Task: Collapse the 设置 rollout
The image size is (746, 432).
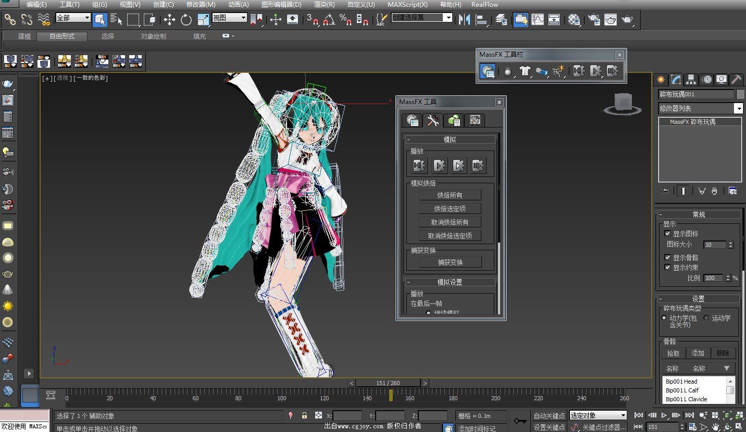Action: click(699, 299)
